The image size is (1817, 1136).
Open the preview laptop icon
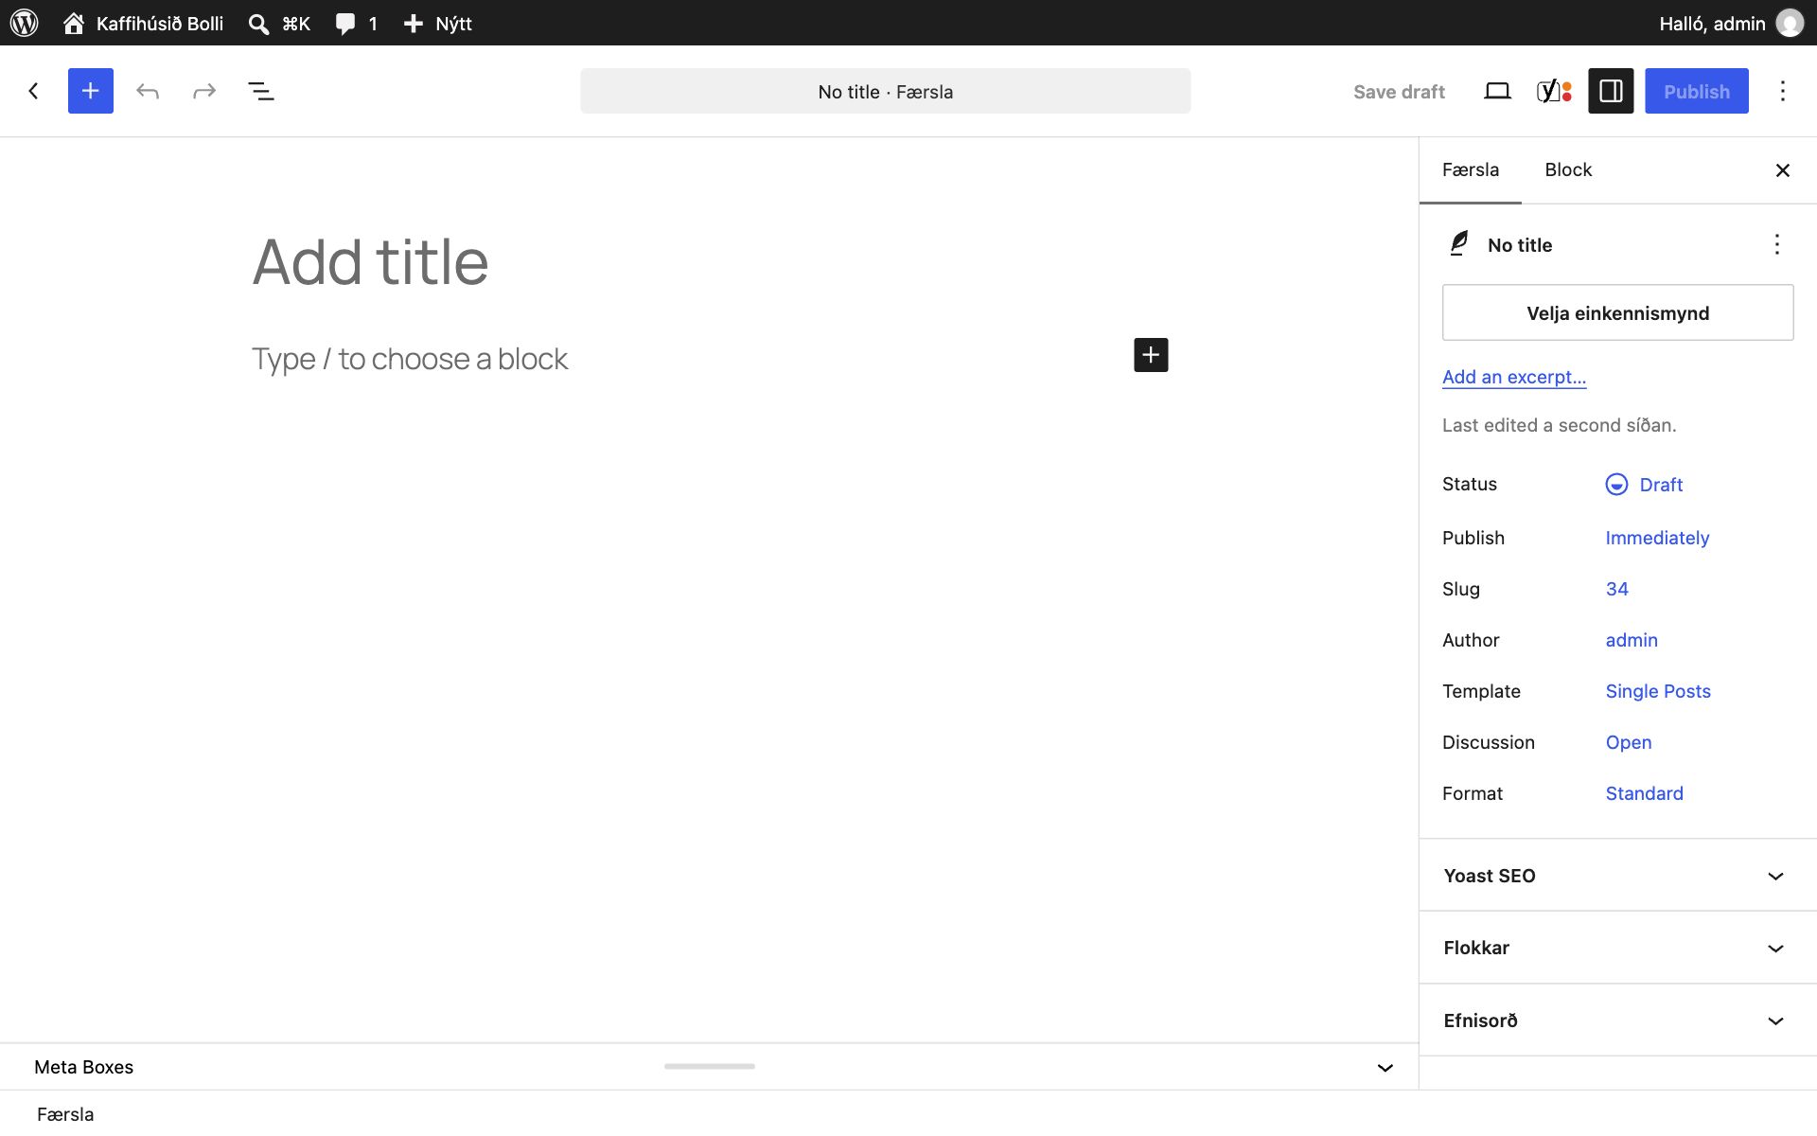(1497, 91)
